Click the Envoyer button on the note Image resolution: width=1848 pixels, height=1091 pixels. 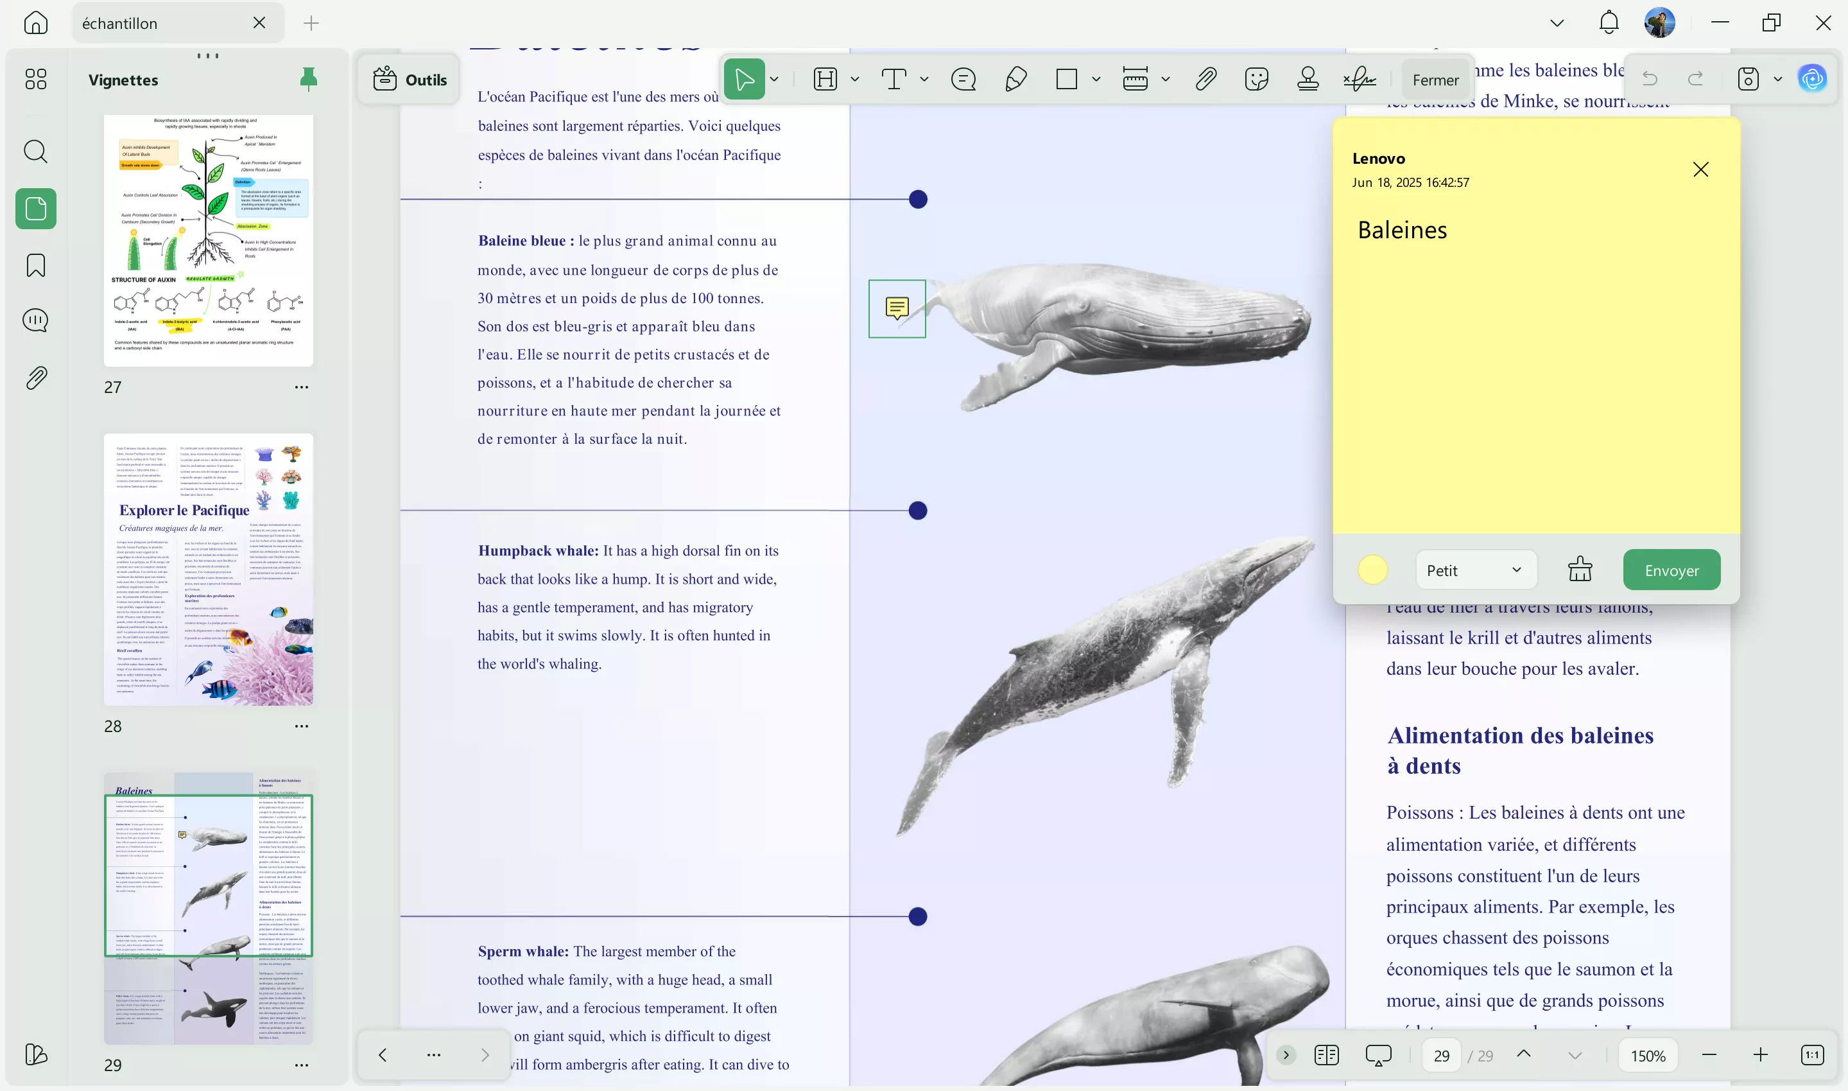pos(1671,570)
